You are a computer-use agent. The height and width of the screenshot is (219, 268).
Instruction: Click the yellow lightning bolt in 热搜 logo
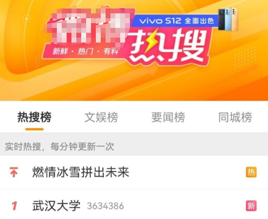(151, 40)
